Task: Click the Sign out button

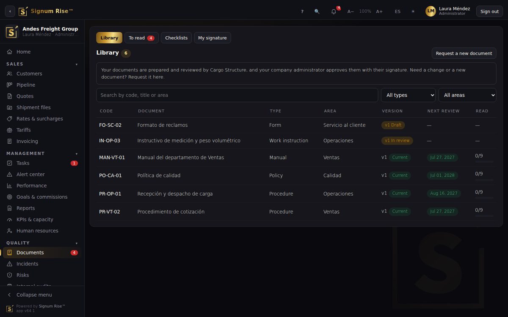Action: (x=489, y=11)
